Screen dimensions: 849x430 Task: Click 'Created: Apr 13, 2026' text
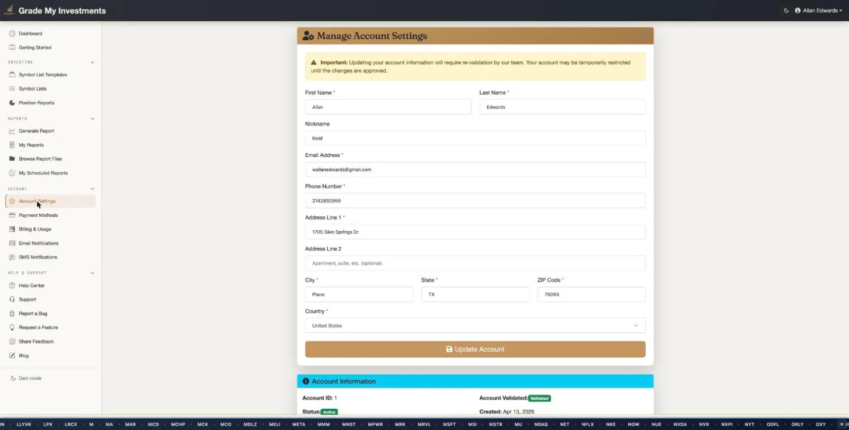coord(507,412)
